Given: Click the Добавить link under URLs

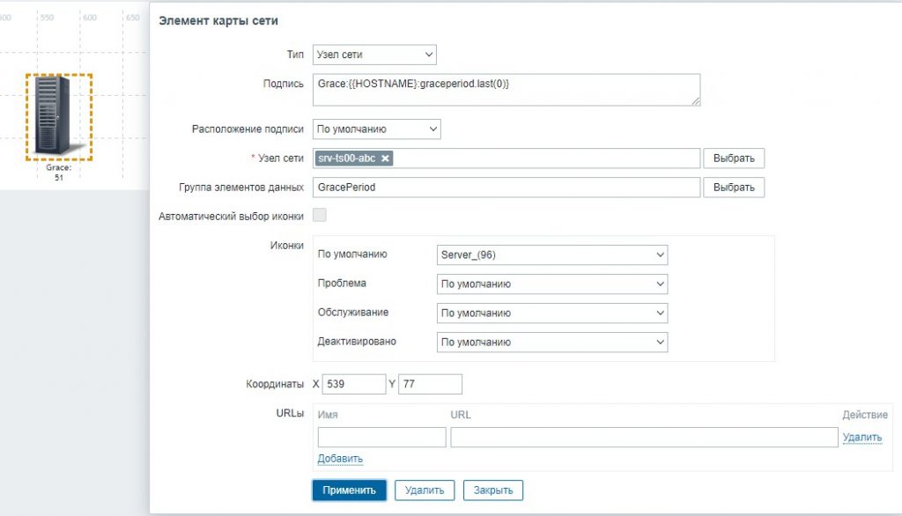Looking at the screenshot, I should click(340, 459).
